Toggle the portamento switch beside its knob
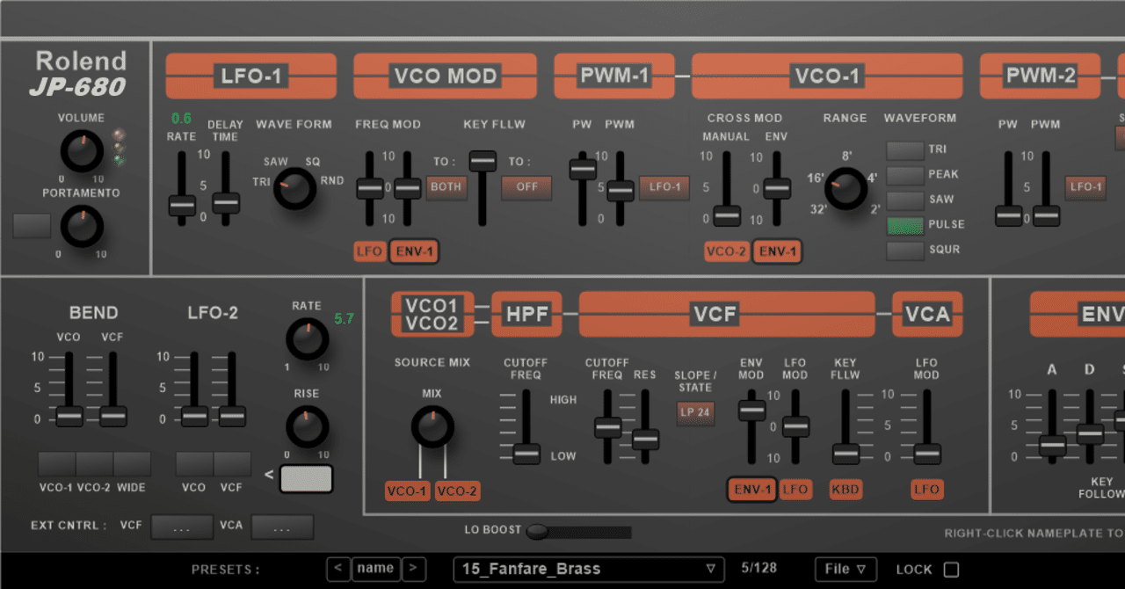 pos(33,226)
